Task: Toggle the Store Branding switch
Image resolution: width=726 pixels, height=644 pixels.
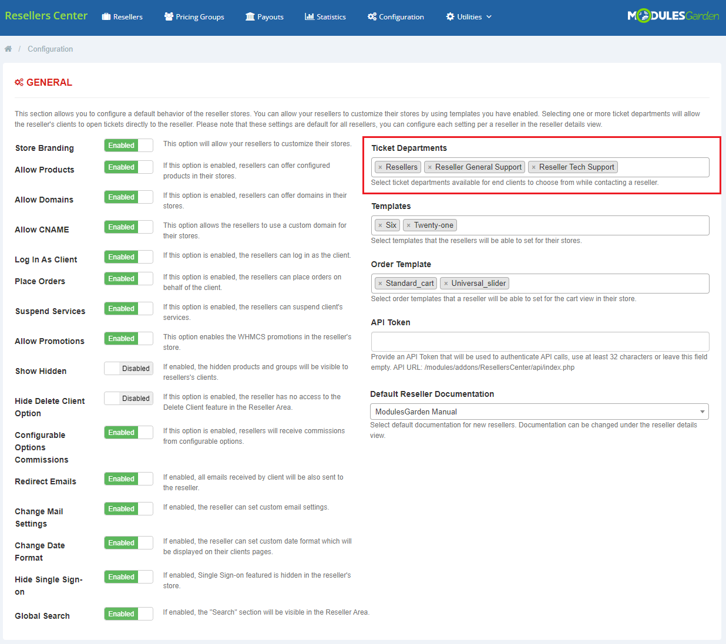Action: 129,146
